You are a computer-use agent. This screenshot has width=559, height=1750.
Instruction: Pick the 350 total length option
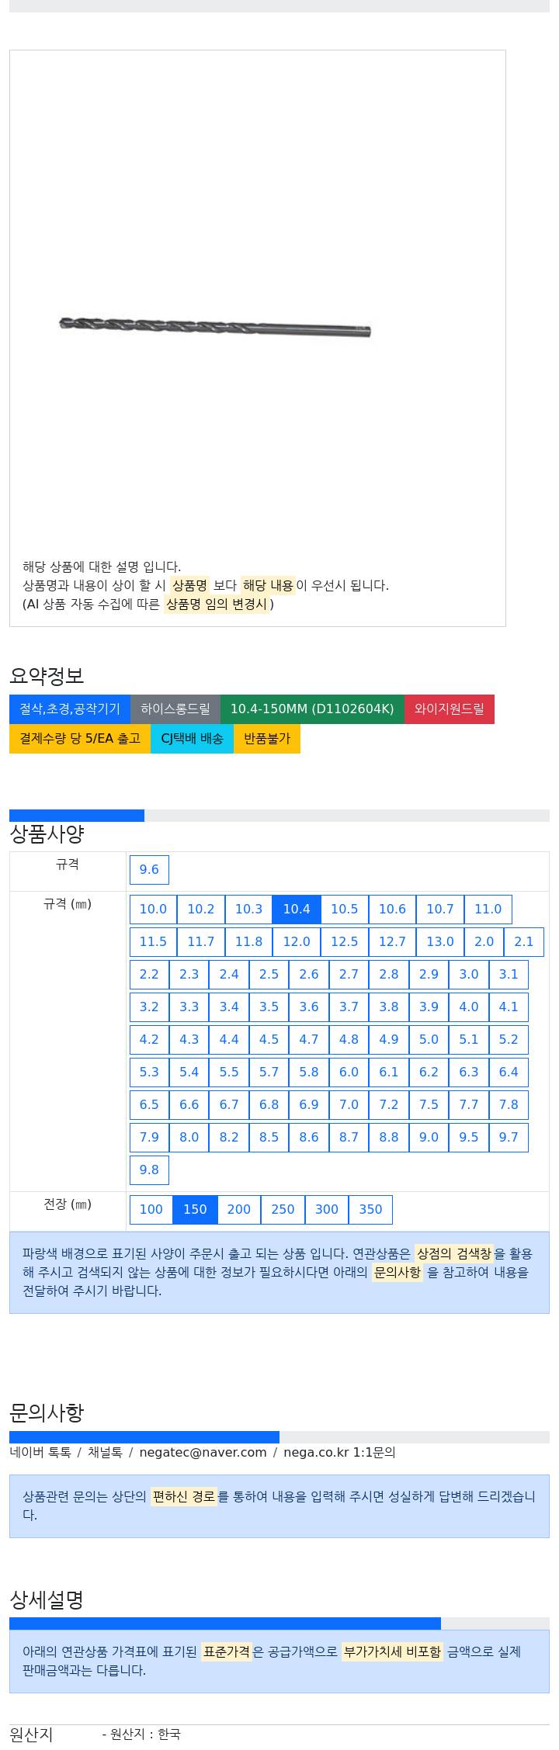pyautogui.click(x=371, y=1209)
